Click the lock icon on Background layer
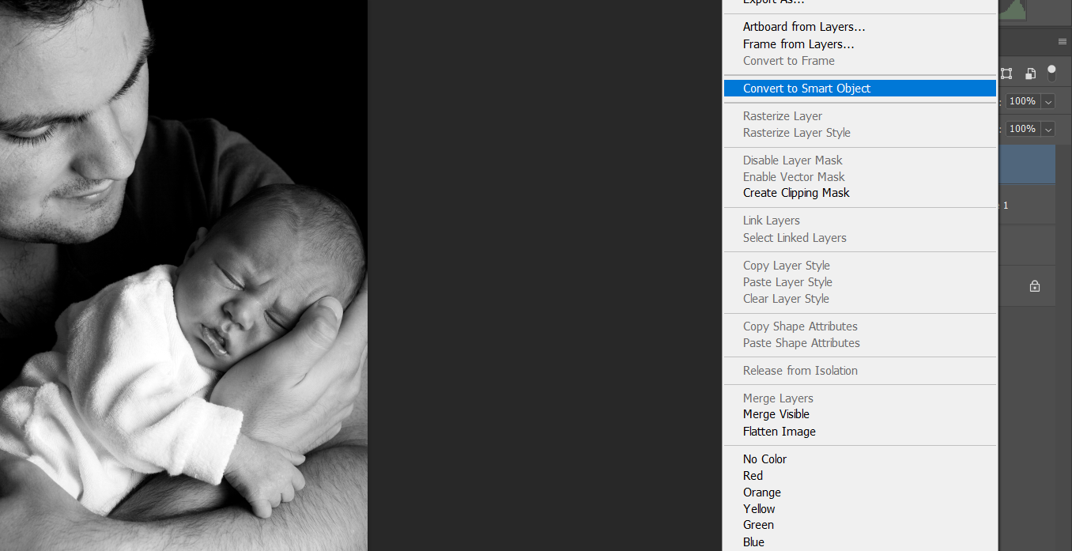This screenshot has width=1072, height=551. pyautogui.click(x=1035, y=286)
